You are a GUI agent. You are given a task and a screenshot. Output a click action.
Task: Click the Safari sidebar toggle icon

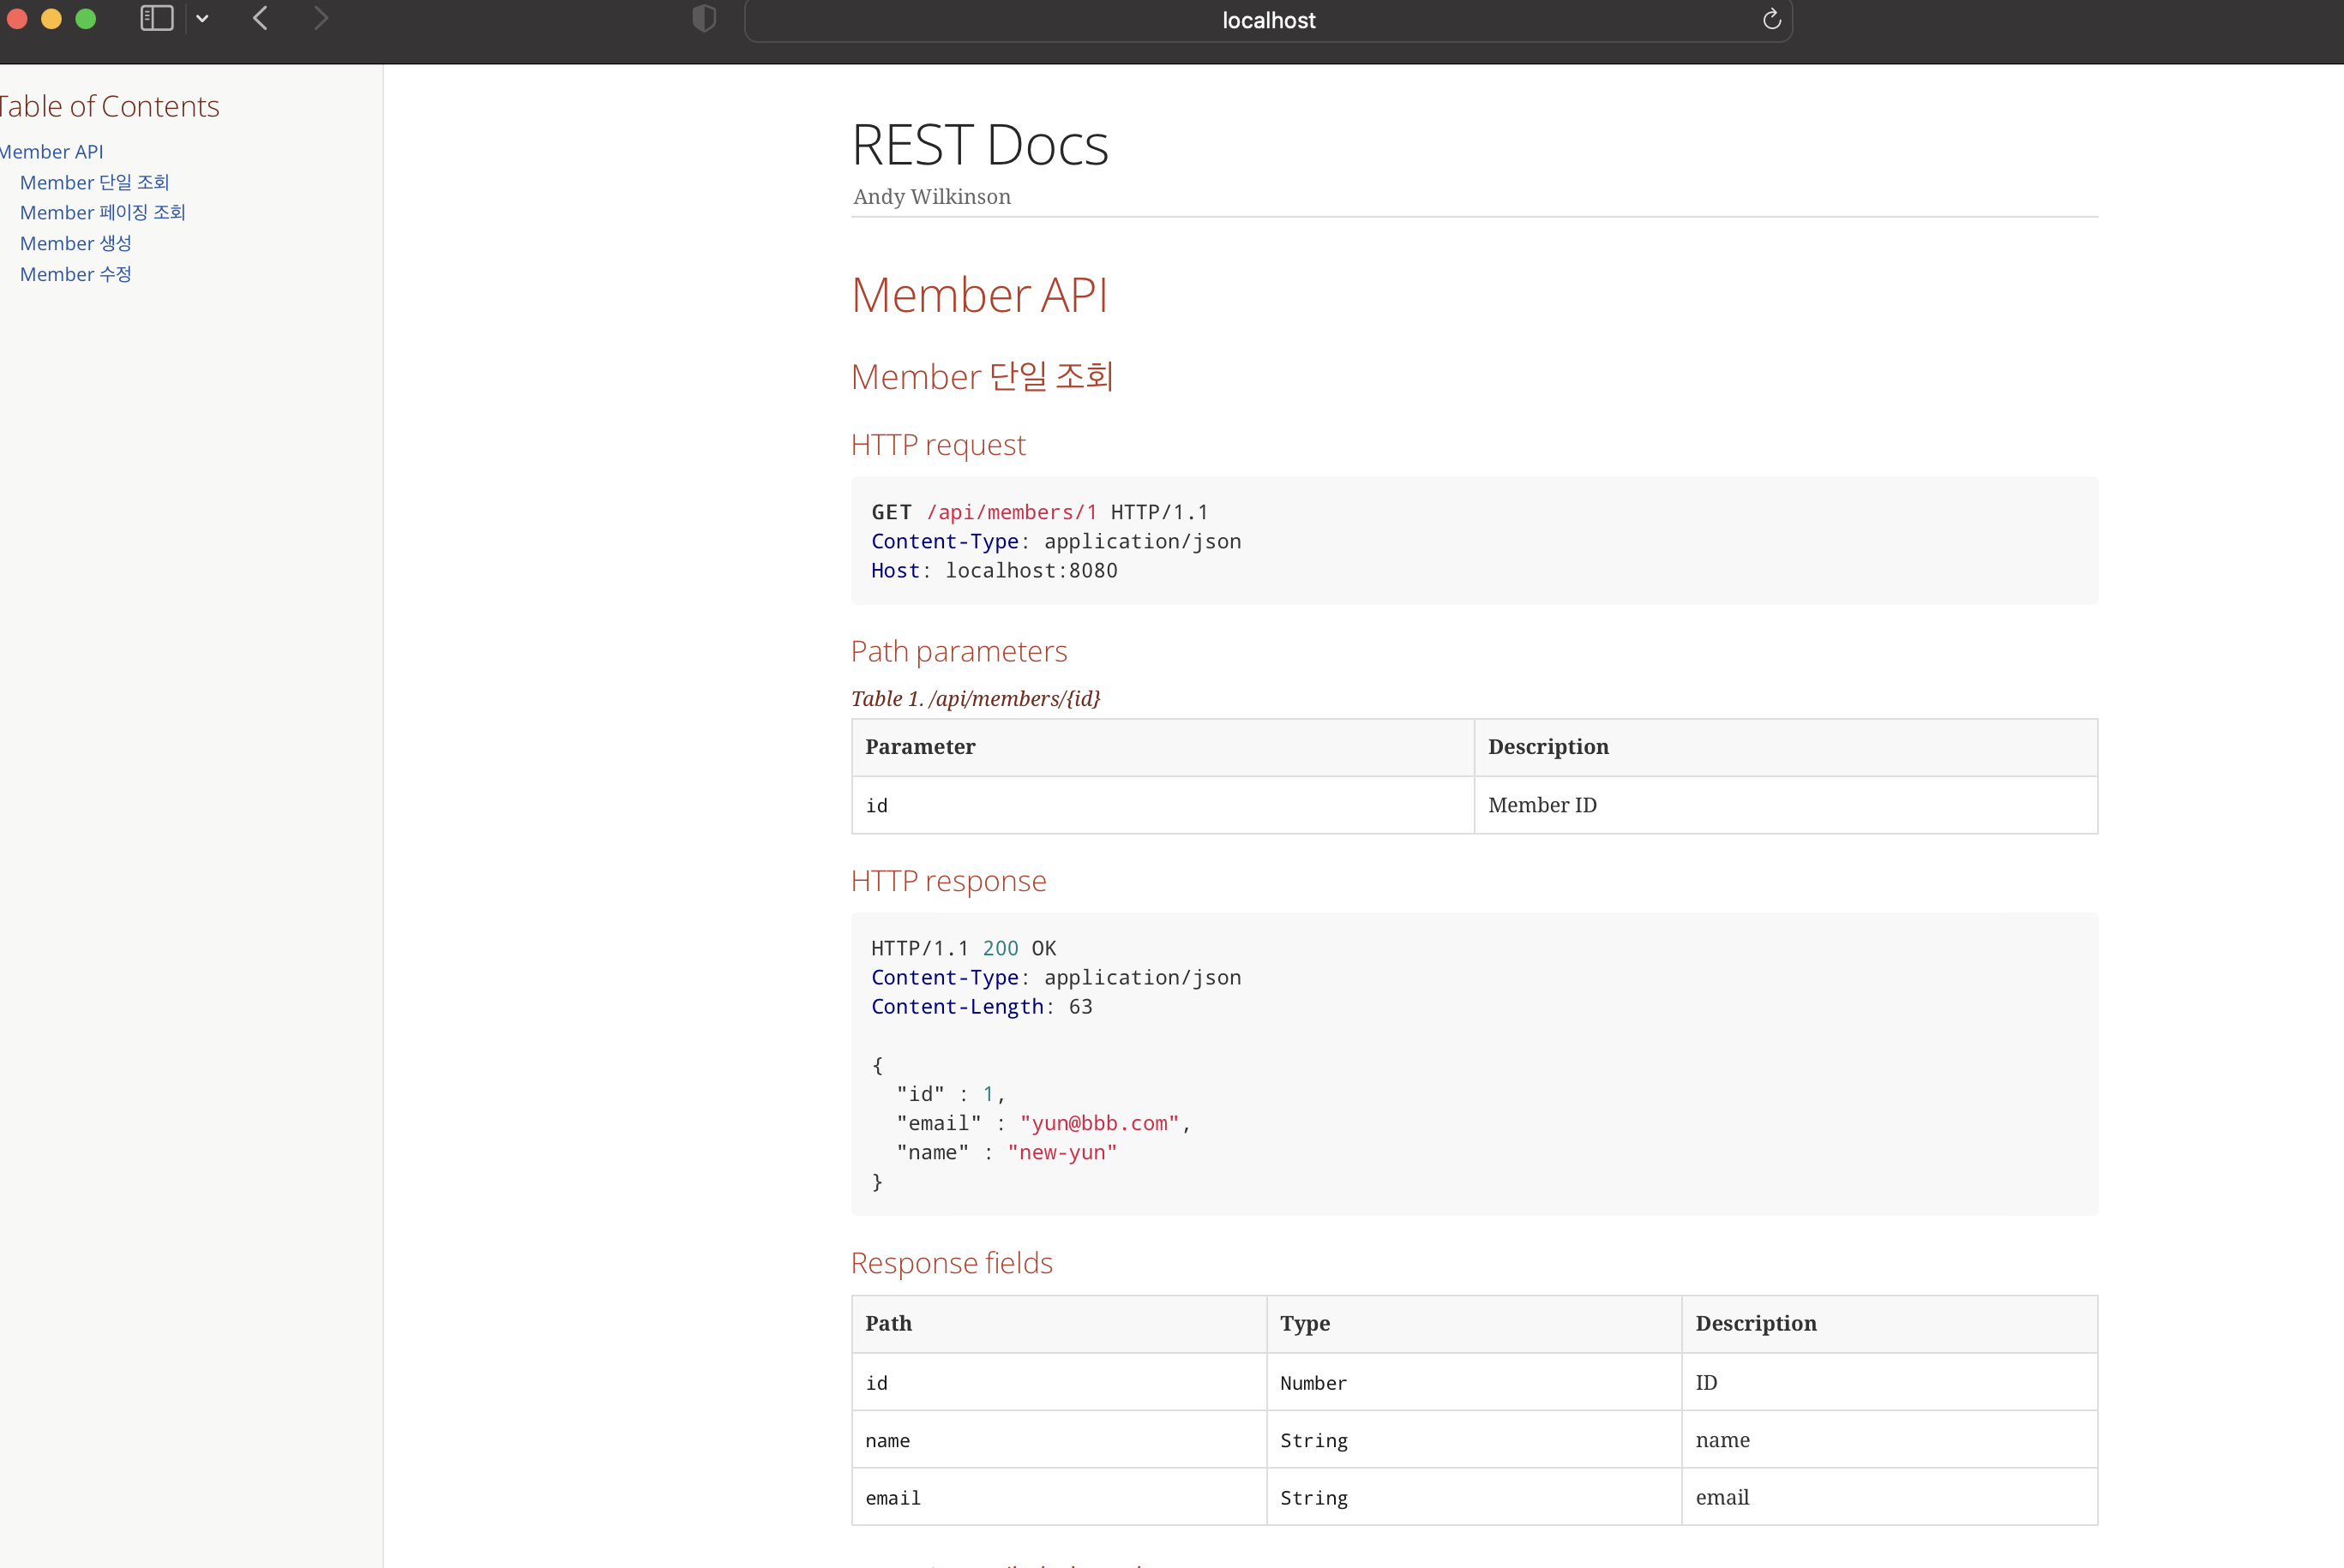(x=157, y=18)
